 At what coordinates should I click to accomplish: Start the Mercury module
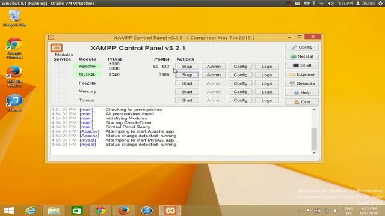coord(187,92)
